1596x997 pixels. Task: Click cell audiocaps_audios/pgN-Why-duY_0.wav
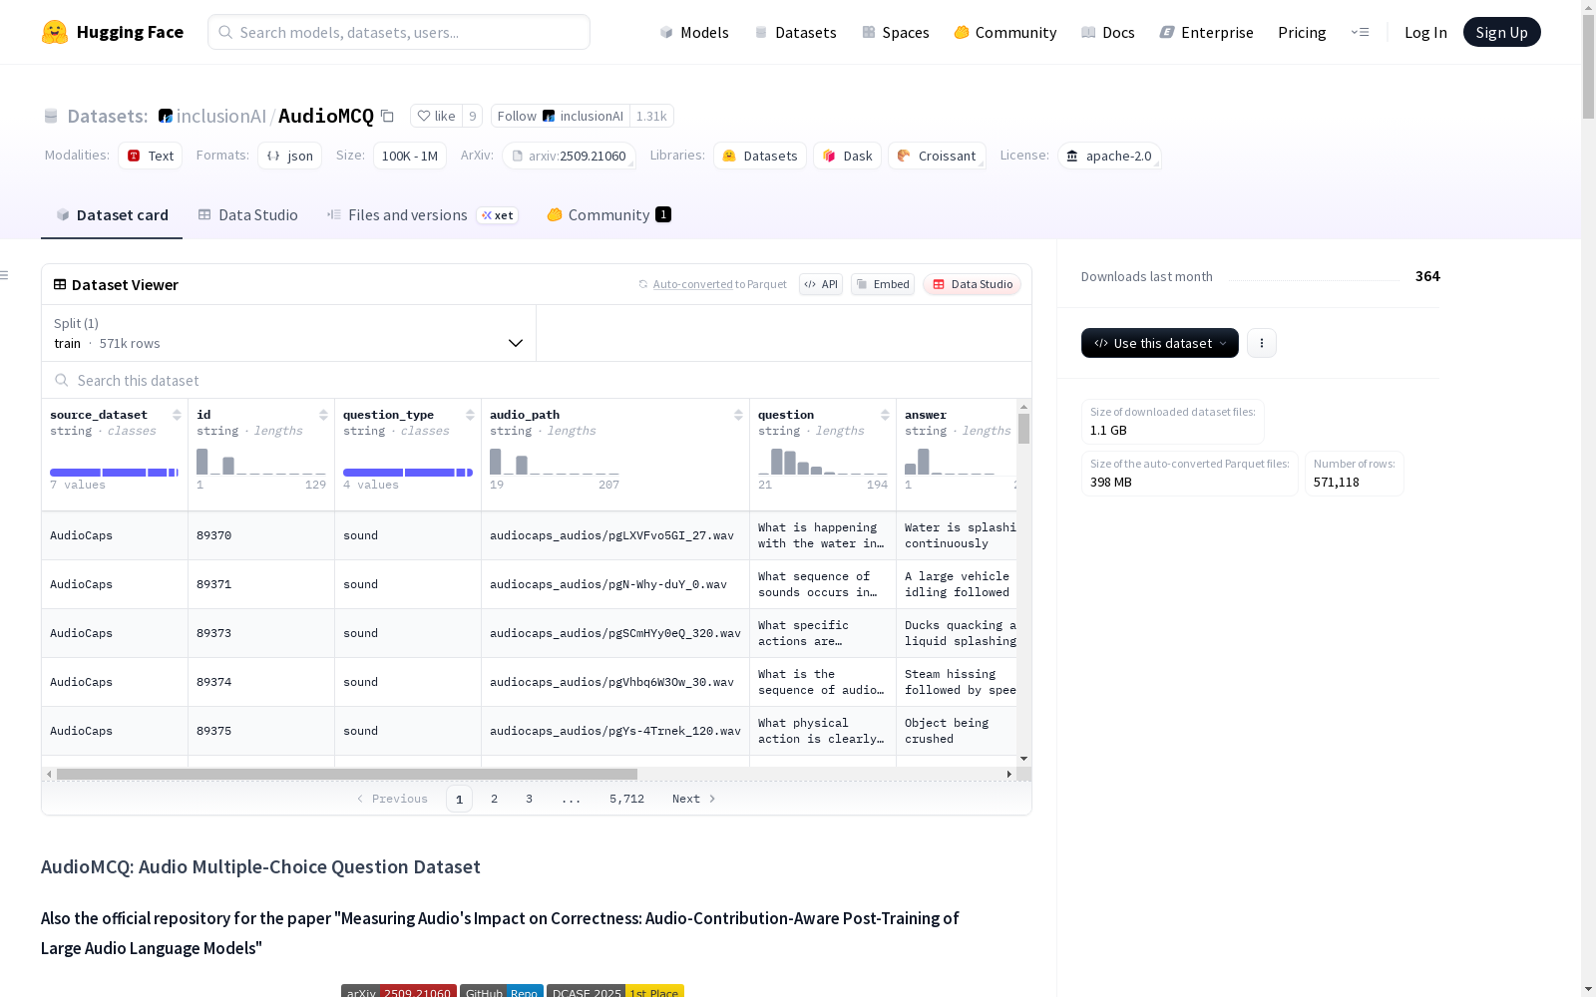point(615,584)
